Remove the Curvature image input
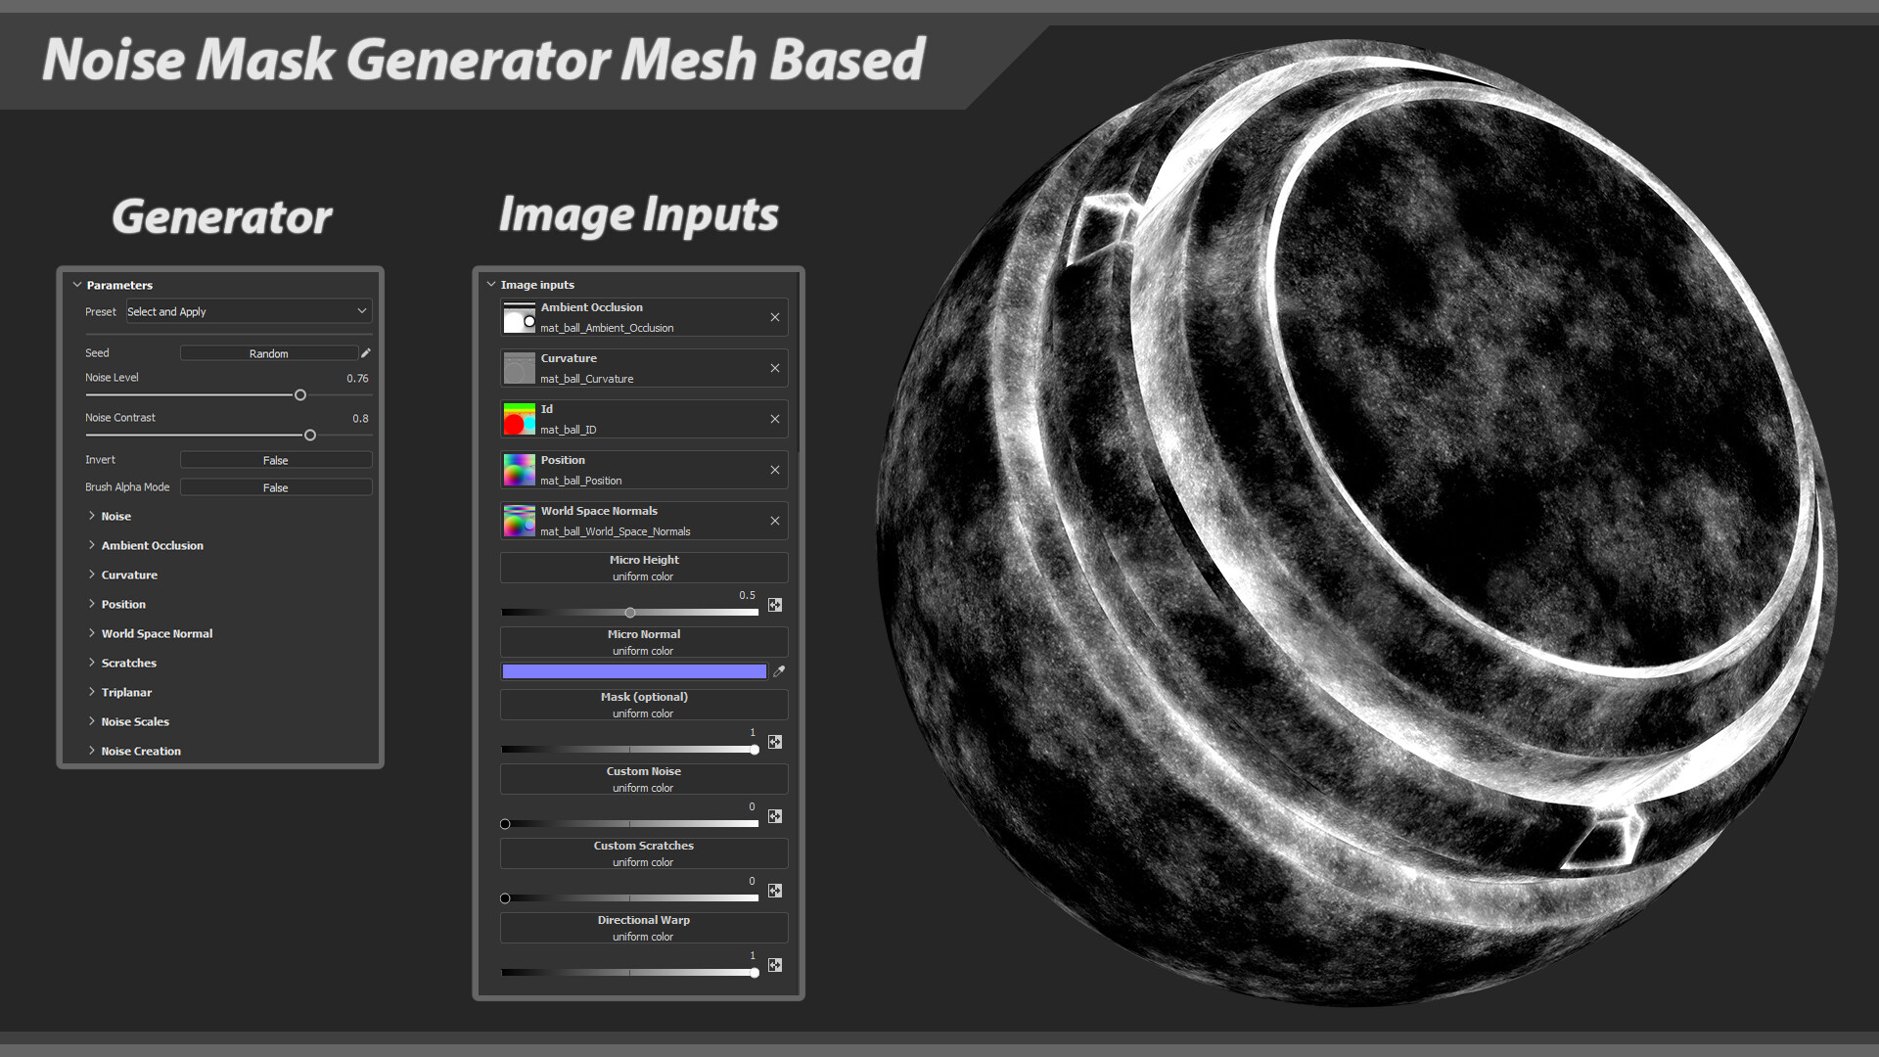Image resolution: width=1879 pixels, height=1057 pixels. click(x=774, y=367)
